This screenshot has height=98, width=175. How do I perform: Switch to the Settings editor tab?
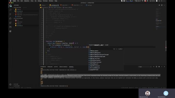(89, 5)
